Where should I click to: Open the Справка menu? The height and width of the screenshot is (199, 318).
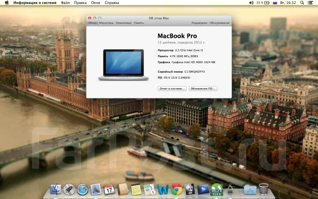coord(112,2)
